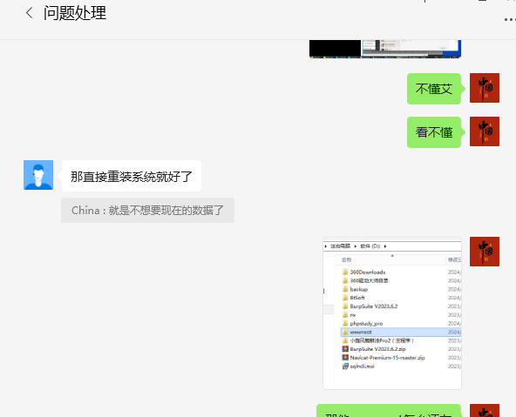Jump to quoted message 就是不想要现在的数据了
The width and height of the screenshot is (516, 417).
click(x=148, y=211)
